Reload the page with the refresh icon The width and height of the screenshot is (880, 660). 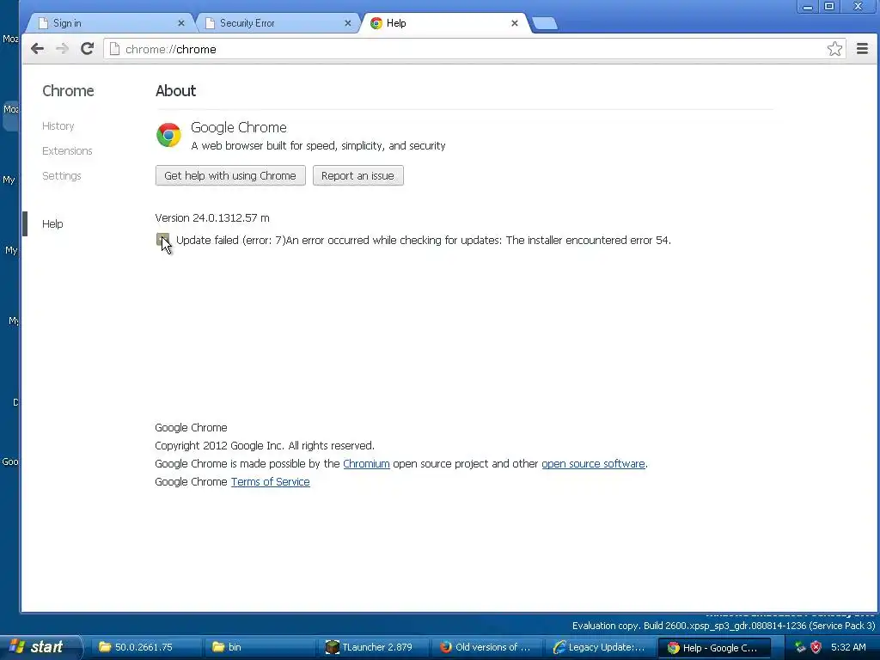[87, 49]
